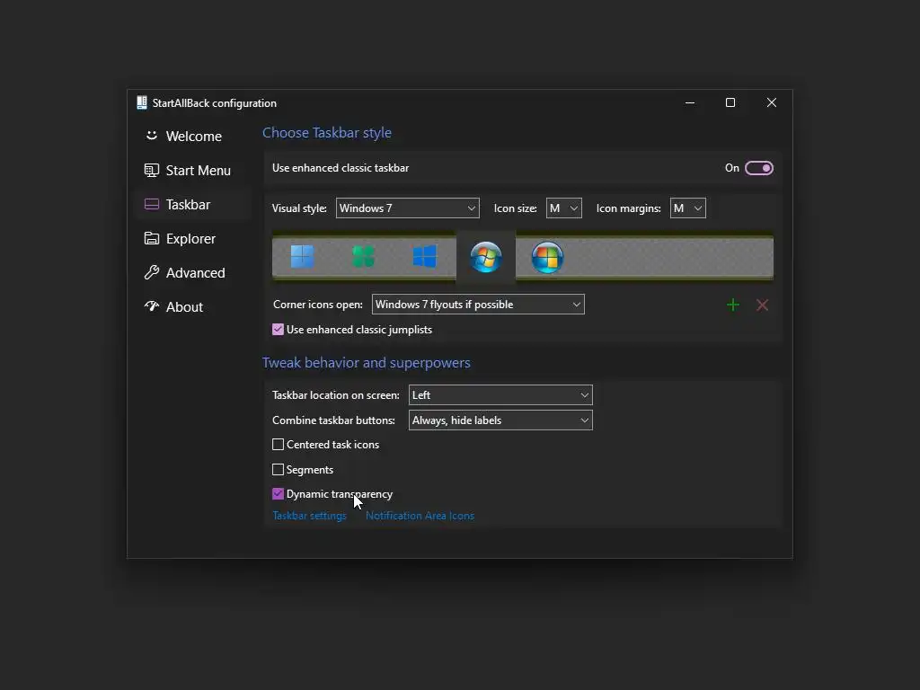920x690 pixels.
Task: Choose the blue Windows 10 logo icon
Action: [x=424, y=256]
